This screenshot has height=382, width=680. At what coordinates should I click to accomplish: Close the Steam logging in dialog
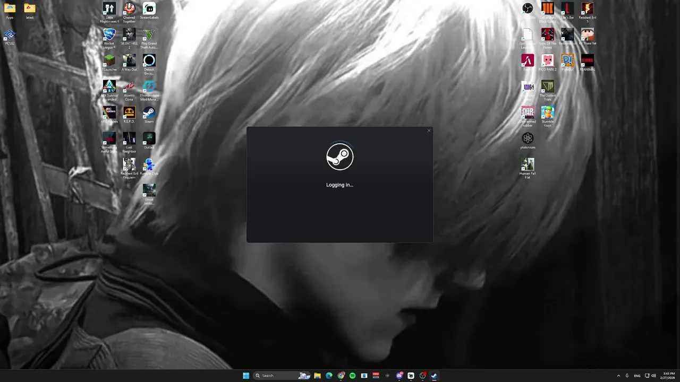coord(429,131)
